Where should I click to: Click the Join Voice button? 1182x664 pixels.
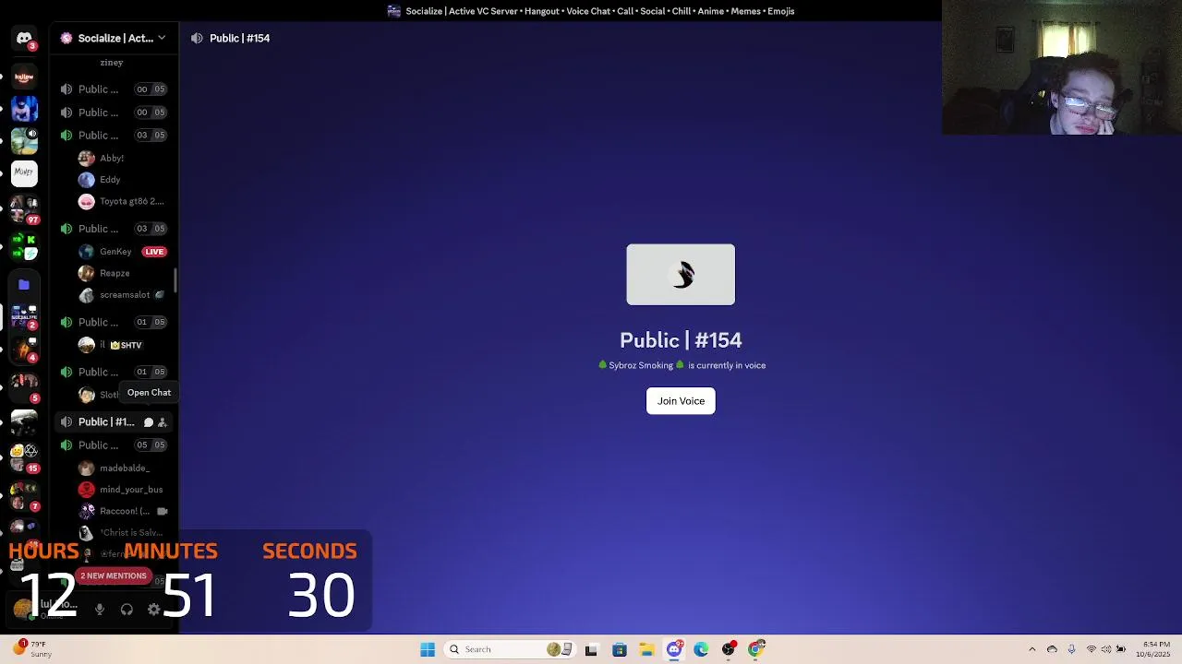click(681, 401)
